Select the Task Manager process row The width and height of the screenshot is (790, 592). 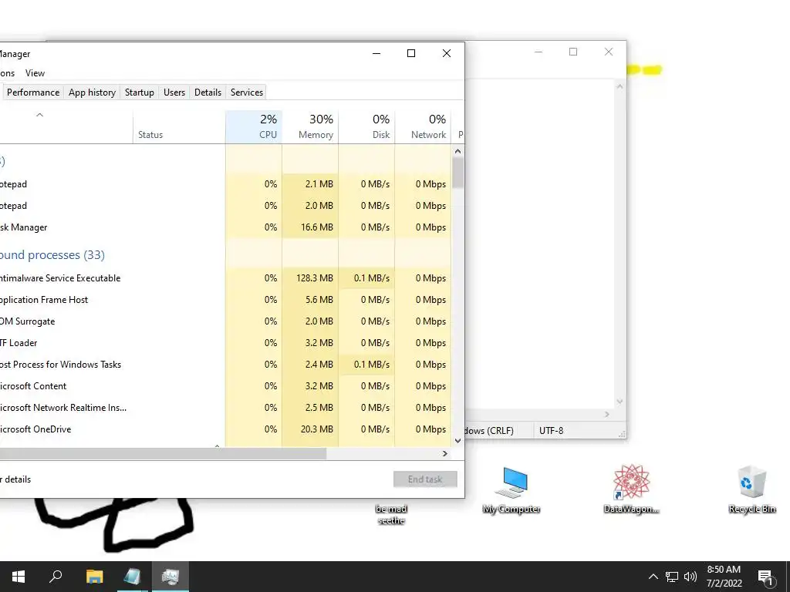pos(225,227)
